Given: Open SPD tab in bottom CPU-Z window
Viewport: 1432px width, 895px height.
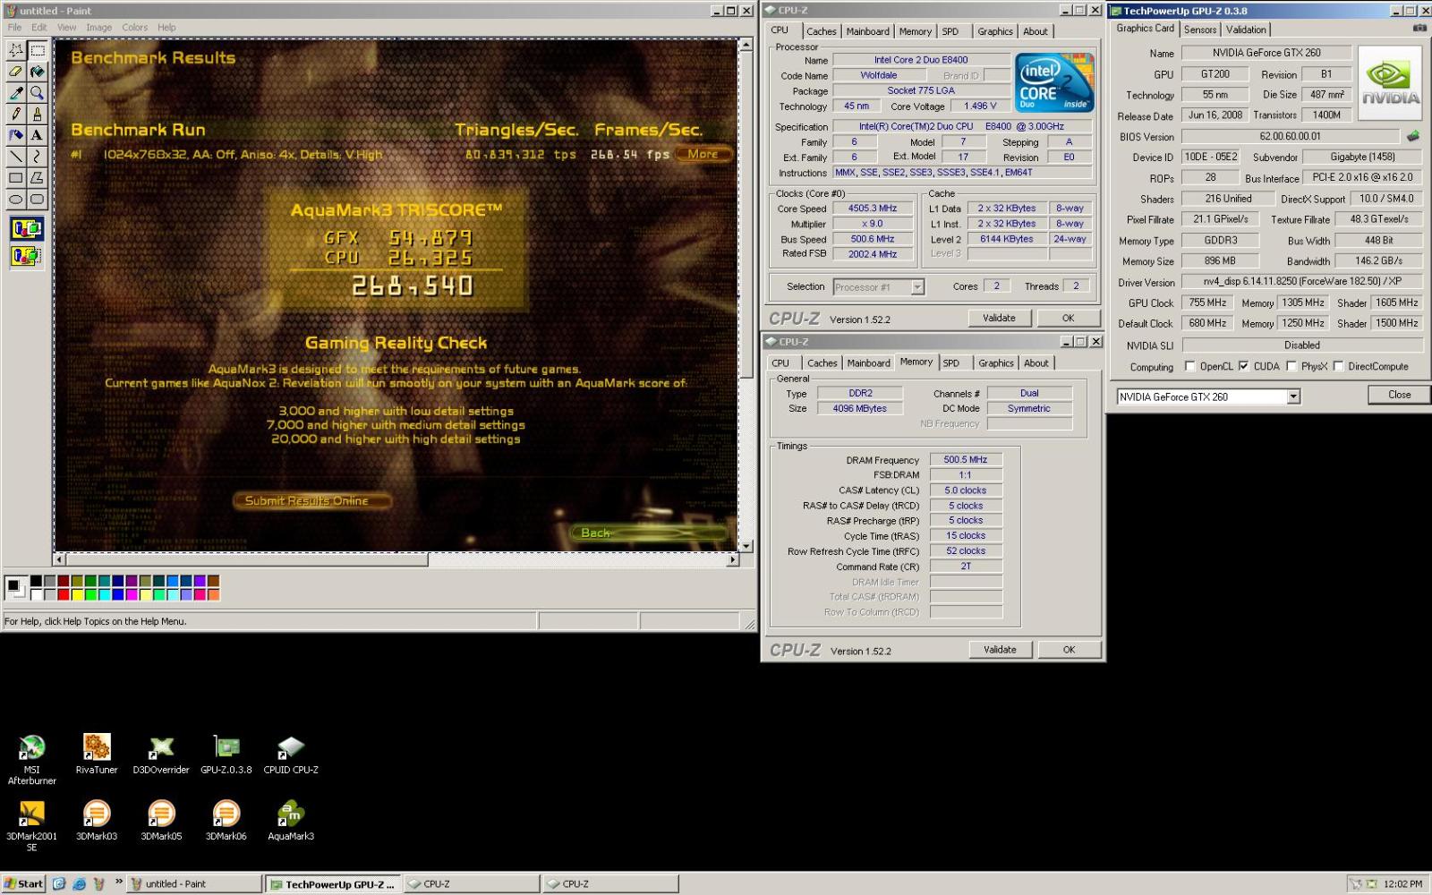Looking at the screenshot, I should 951,363.
